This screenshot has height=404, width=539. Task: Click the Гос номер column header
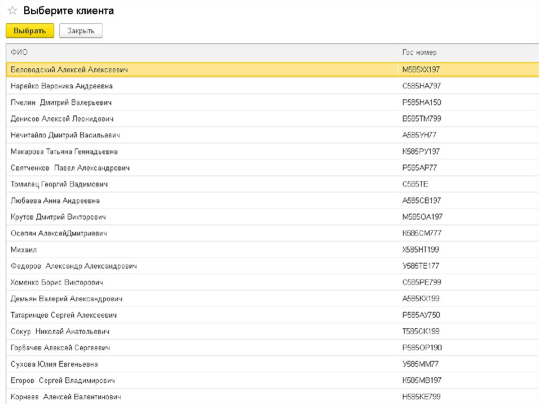point(419,53)
